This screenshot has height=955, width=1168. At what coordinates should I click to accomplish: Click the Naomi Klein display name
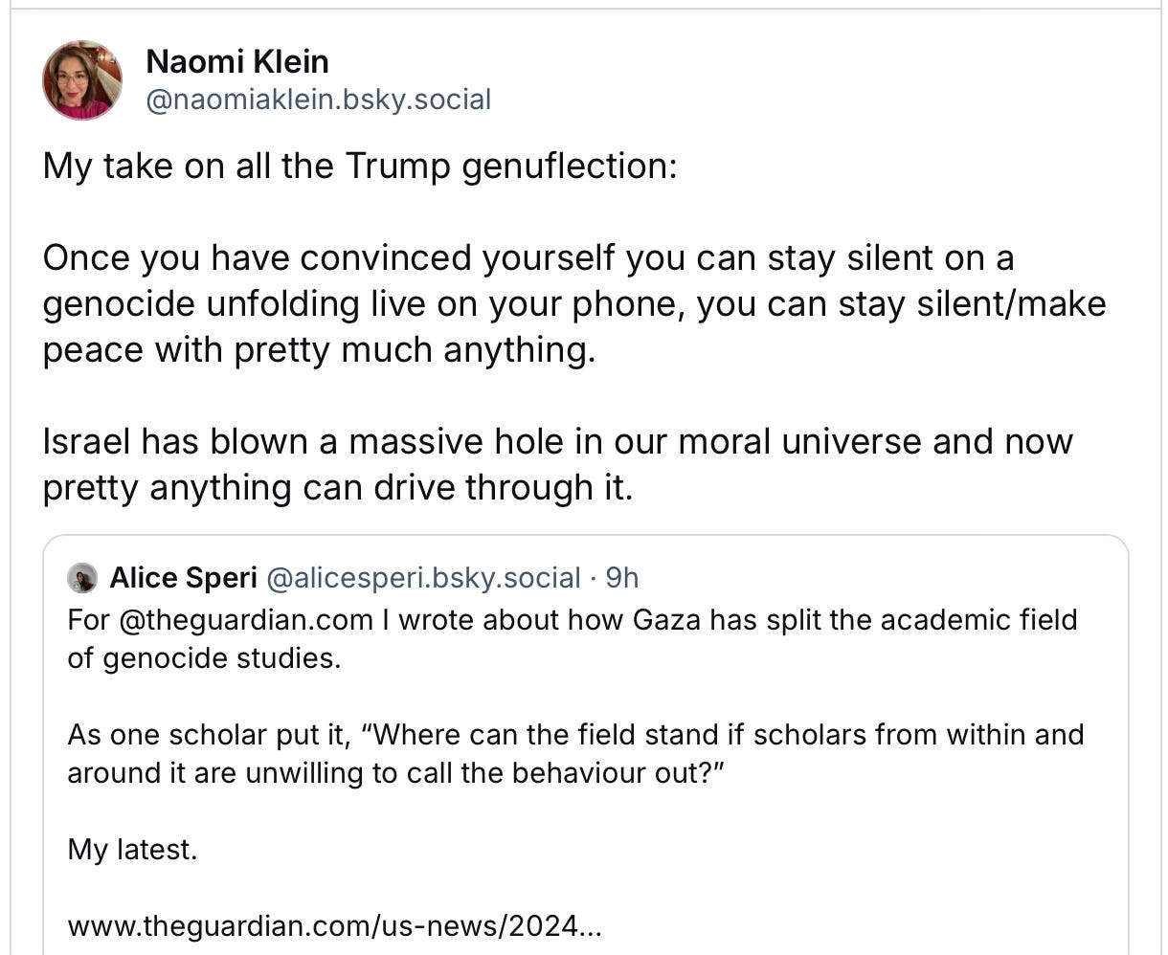pyautogui.click(x=237, y=61)
